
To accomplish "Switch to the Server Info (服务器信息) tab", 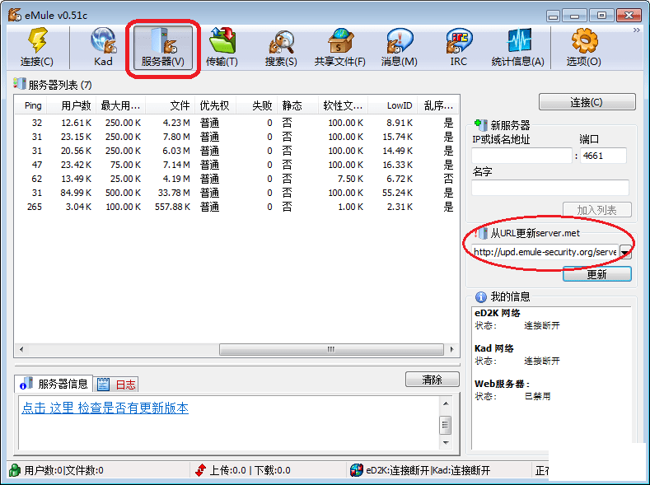I will pyautogui.click(x=54, y=384).
